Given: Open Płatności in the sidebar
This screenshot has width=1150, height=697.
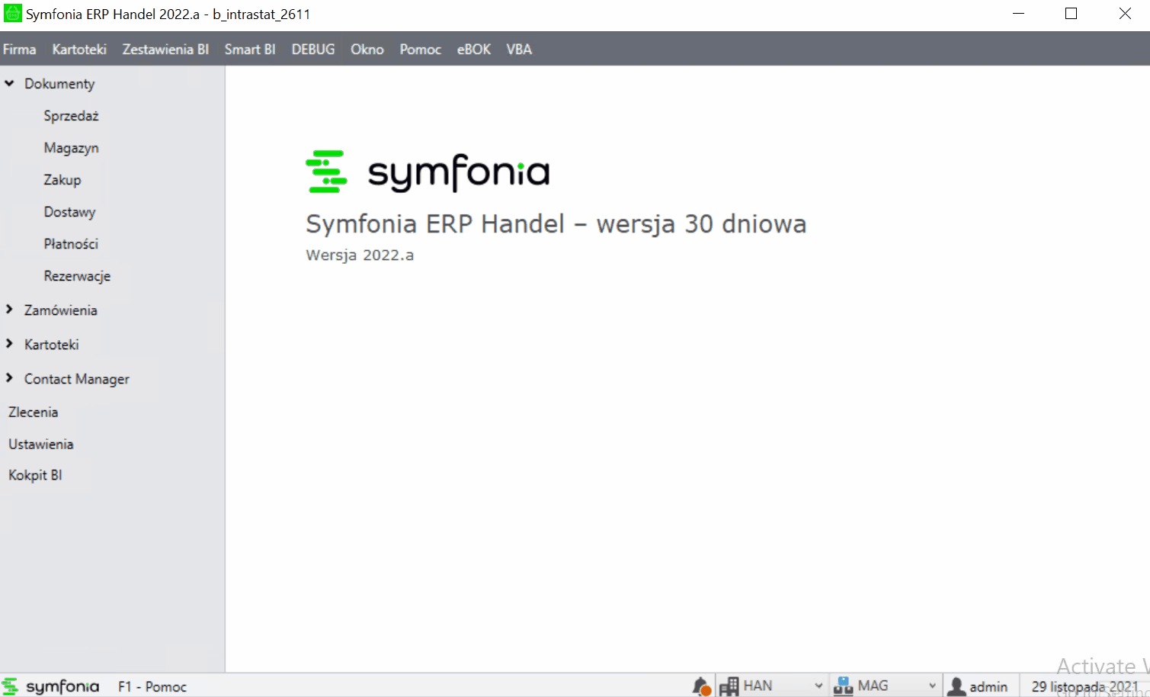Looking at the screenshot, I should (x=71, y=244).
